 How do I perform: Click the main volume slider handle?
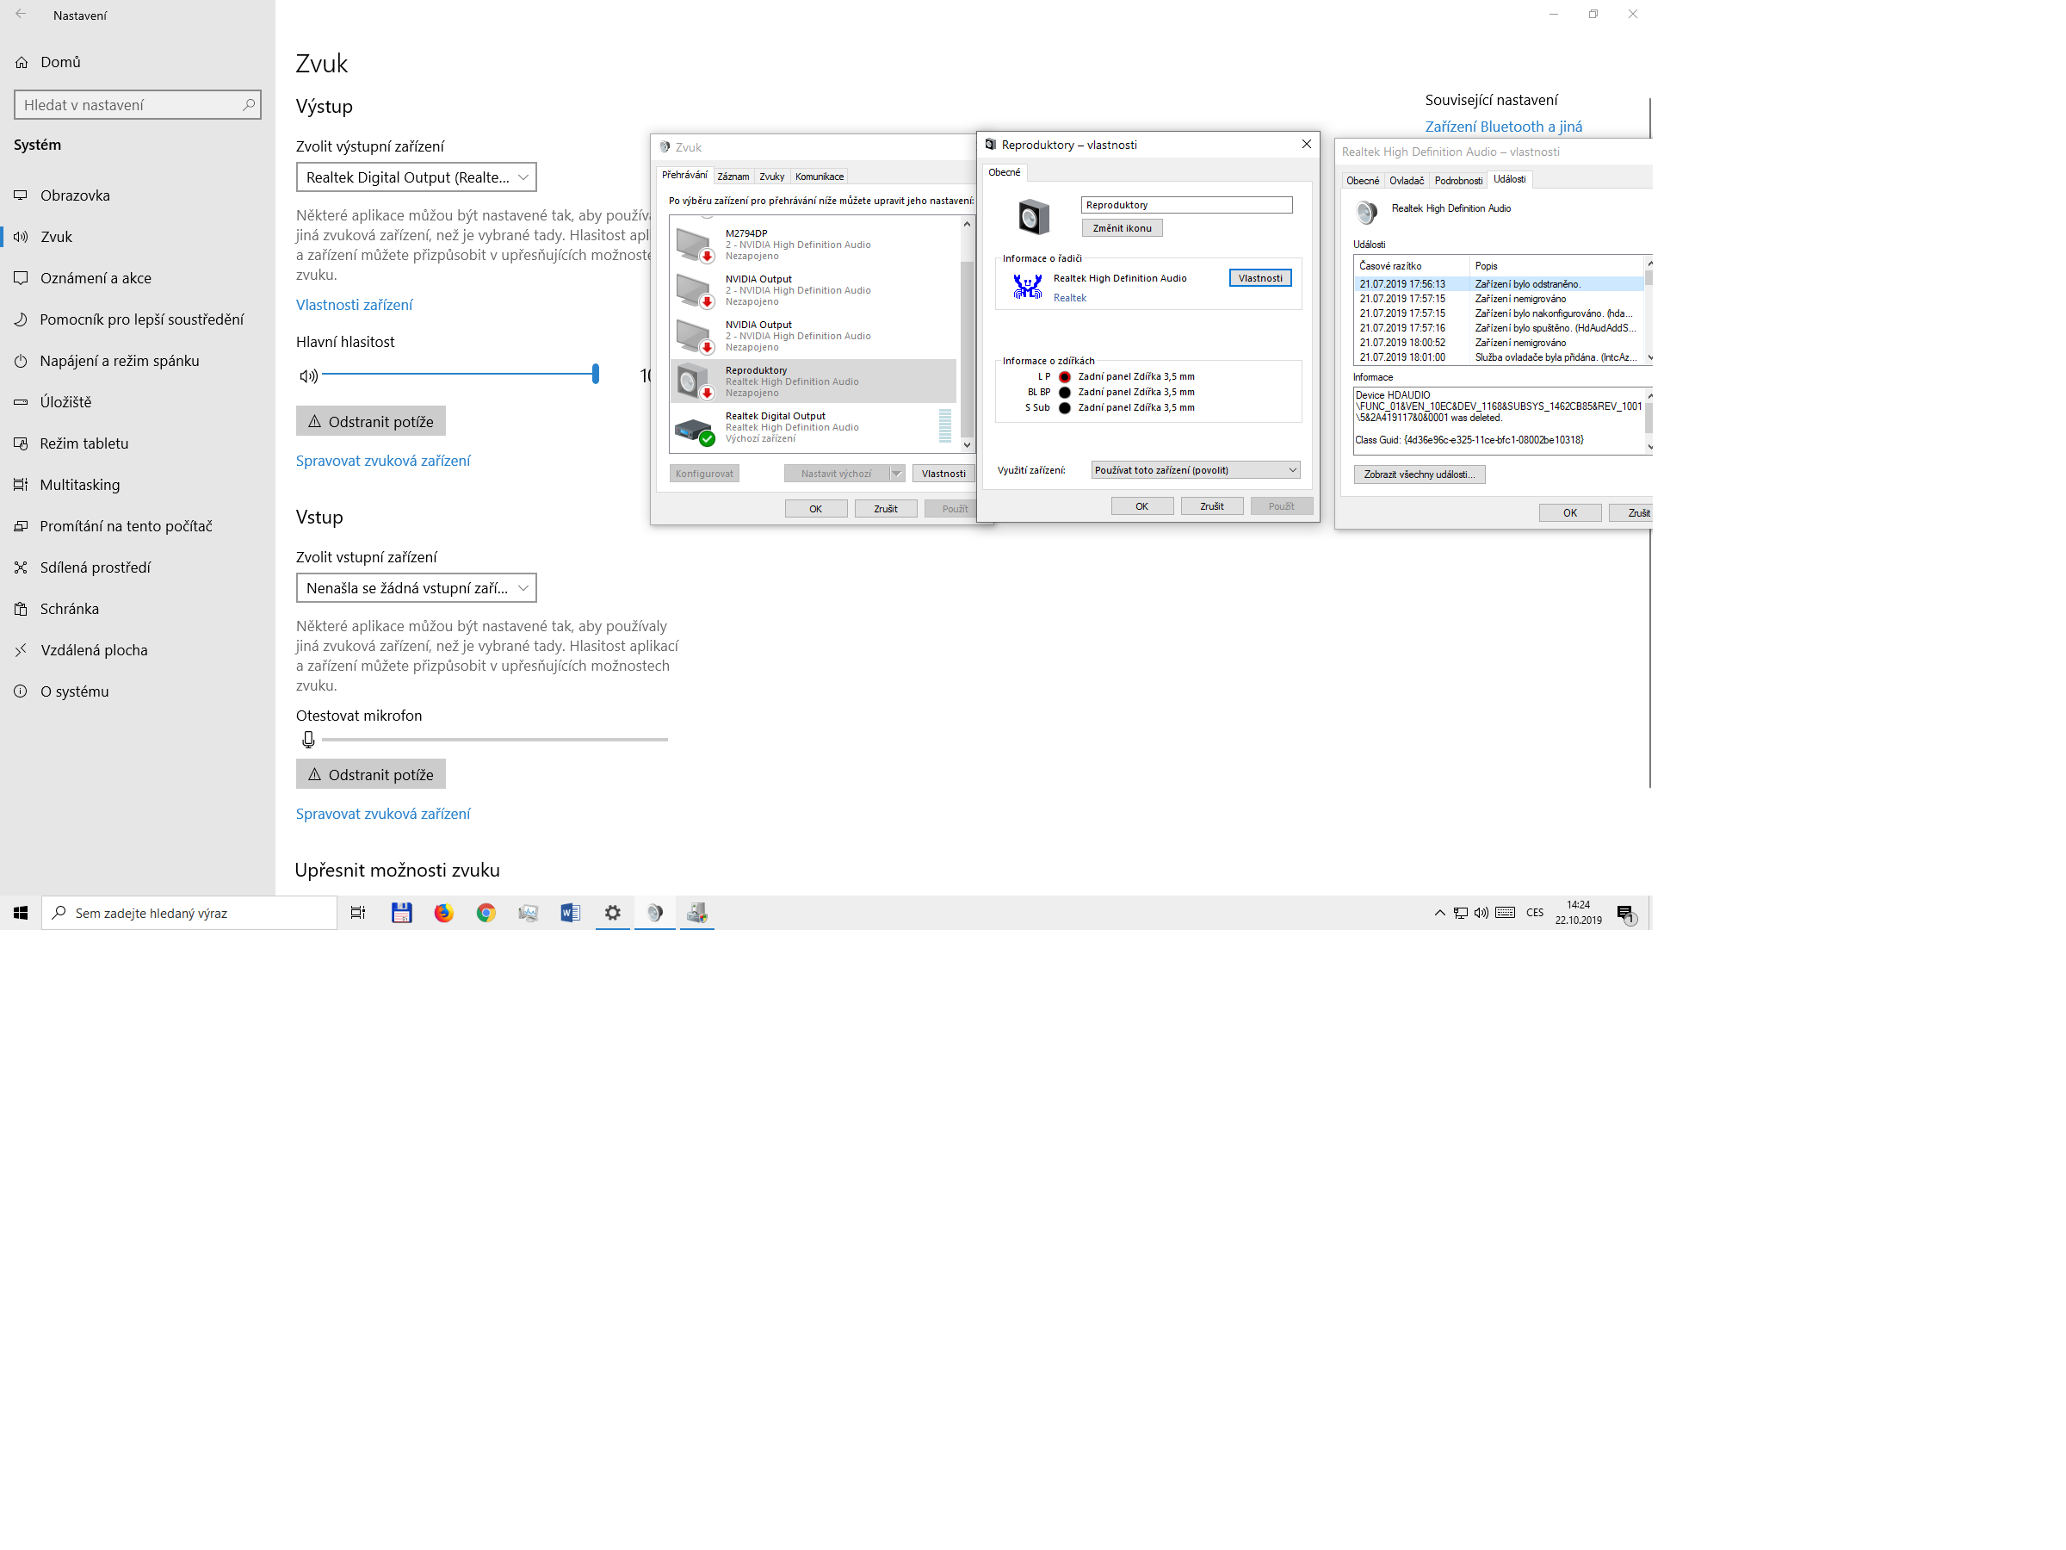pyautogui.click(x=595, y=375)
